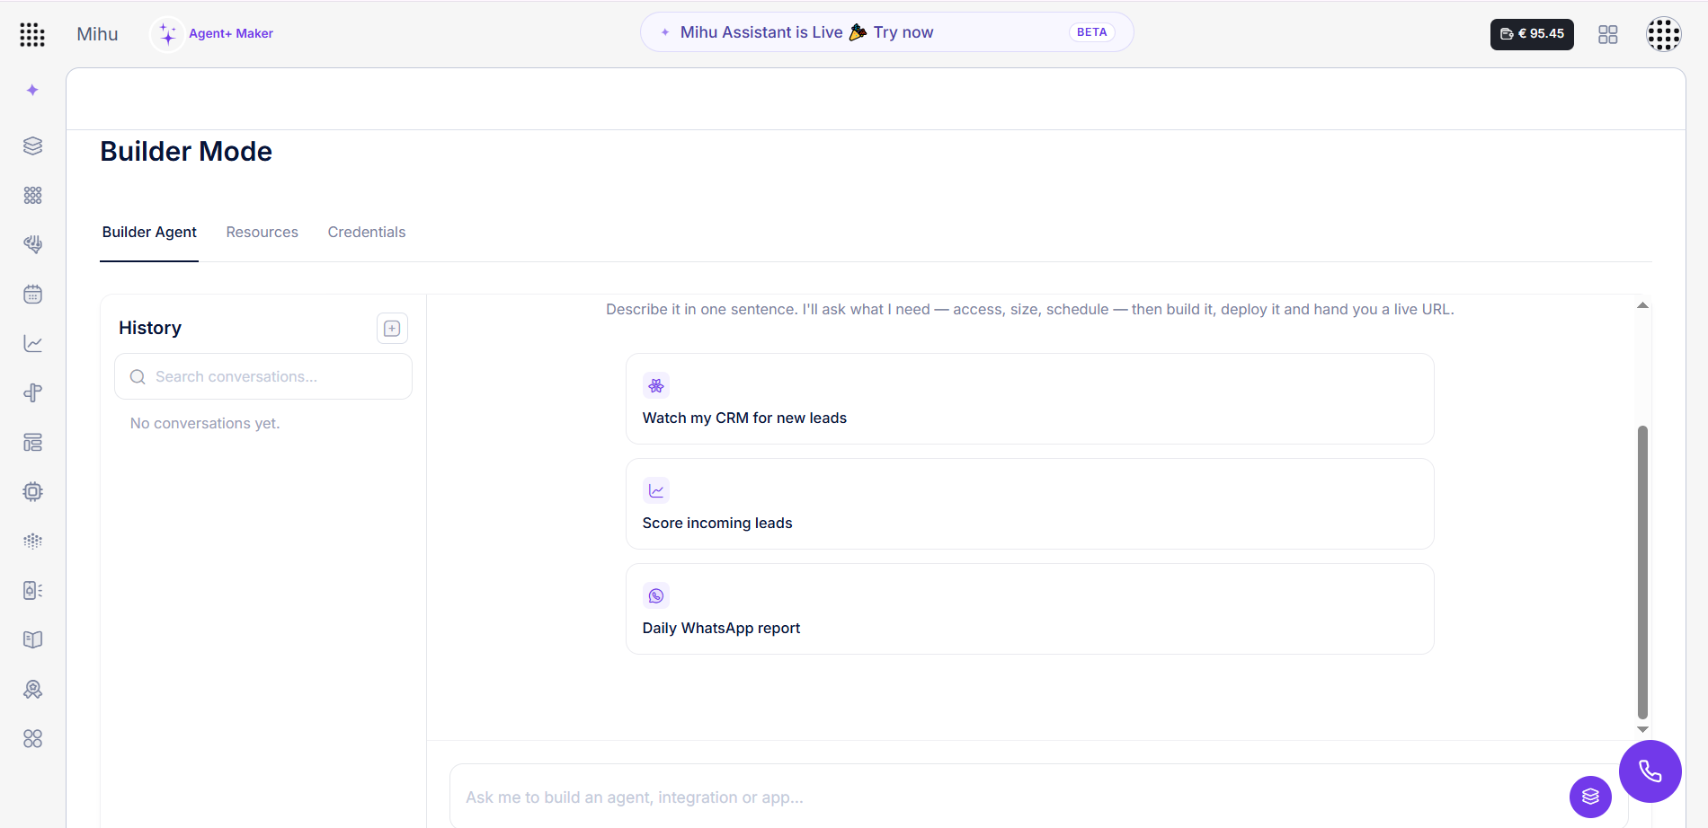Open the dotted round profile avatar
This screenshot has width=1708, height=828.
1663,34
